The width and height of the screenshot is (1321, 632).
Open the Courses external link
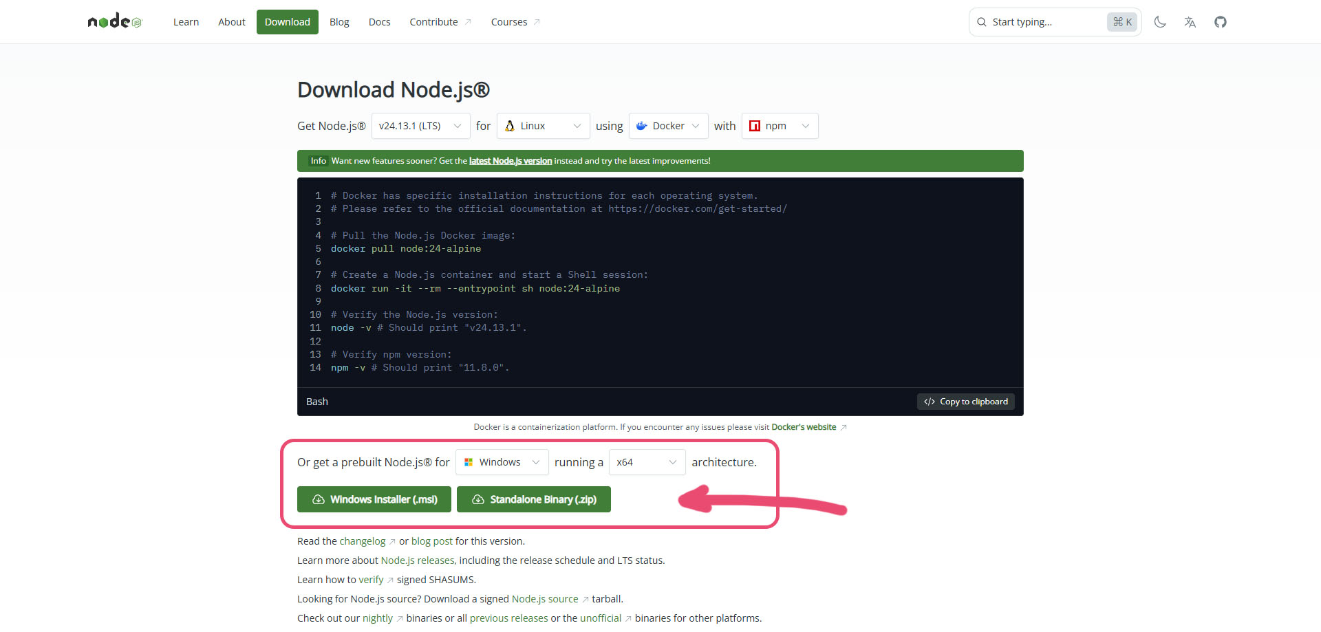515,22
